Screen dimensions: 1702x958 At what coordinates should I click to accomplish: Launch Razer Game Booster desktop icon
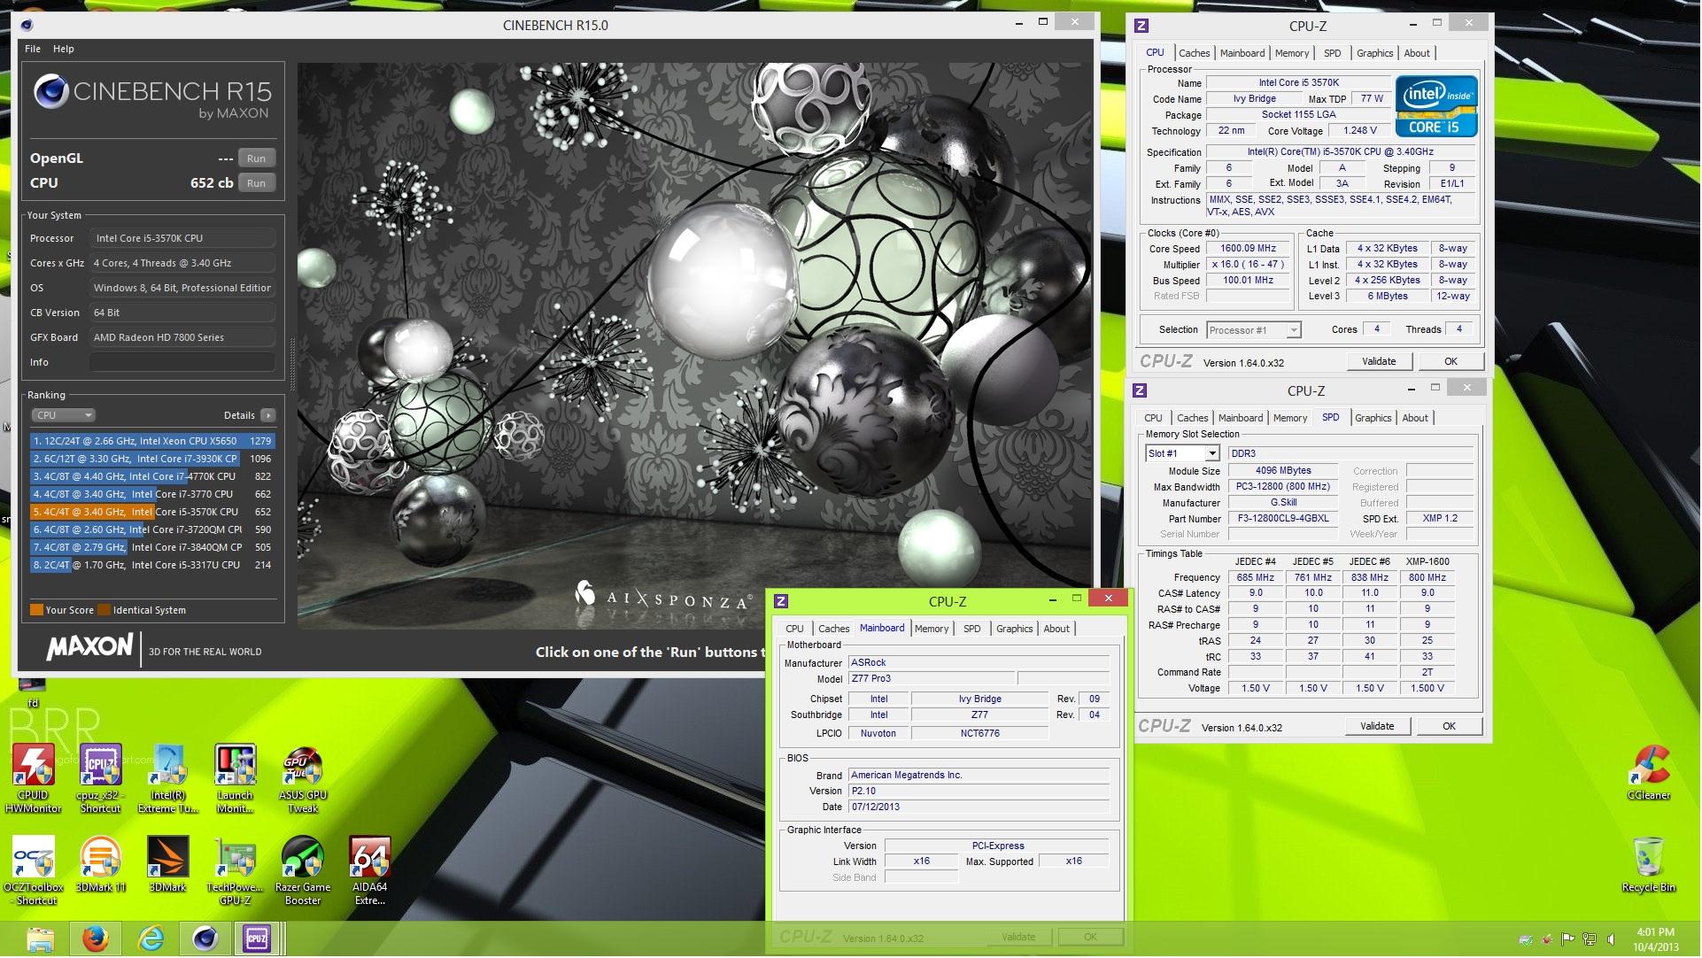(303, 871)
